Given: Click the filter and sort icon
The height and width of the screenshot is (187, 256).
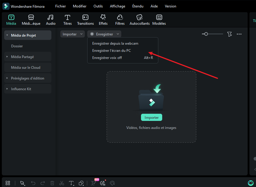Looking at the screenshot, I should coord(229,34).
